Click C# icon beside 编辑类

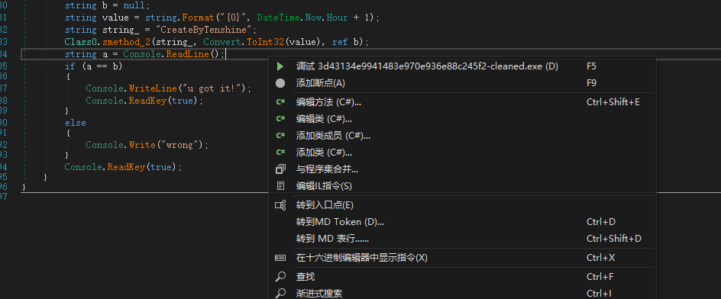pyautogui.click(x=280, y=119)
